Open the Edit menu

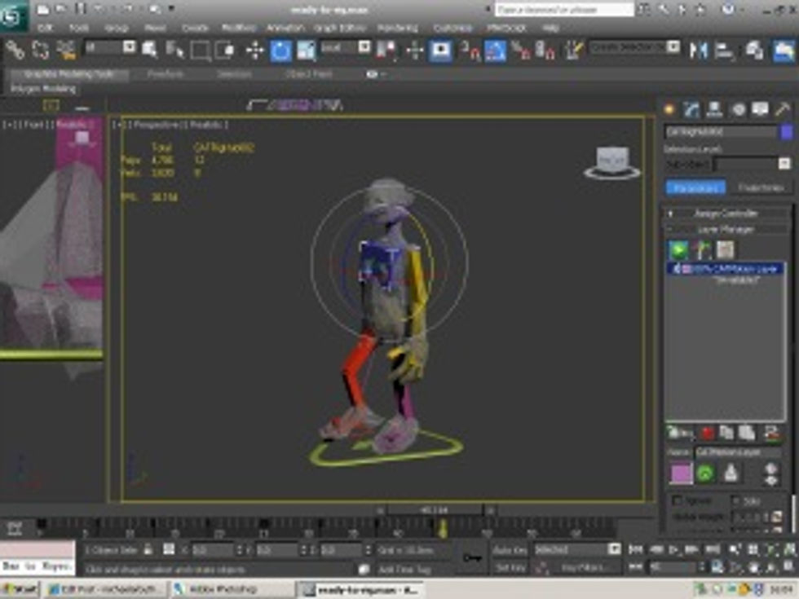coord(45,28)
